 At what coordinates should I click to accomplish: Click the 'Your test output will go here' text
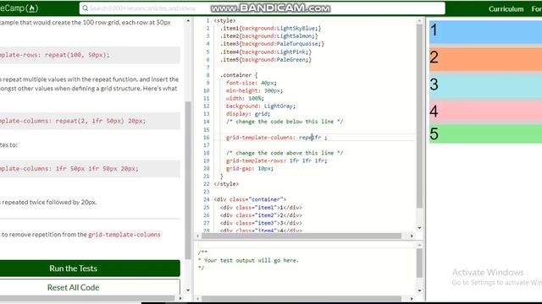click(x=252, y=260)
